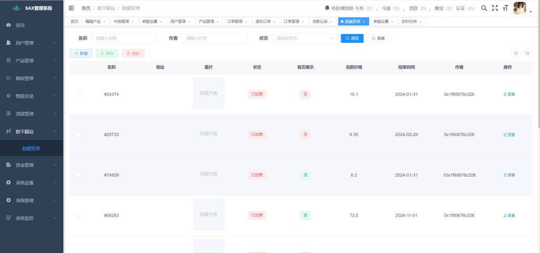Open 查看 link for row #74629
The image size is (540, 253).
click(x=509, y=175)
